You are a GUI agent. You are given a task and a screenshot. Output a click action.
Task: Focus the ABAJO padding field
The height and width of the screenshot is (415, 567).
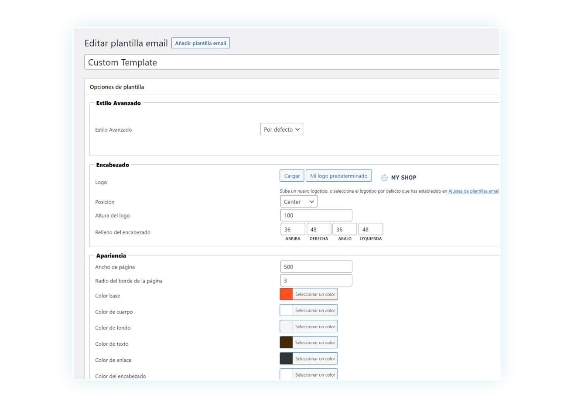345,229
